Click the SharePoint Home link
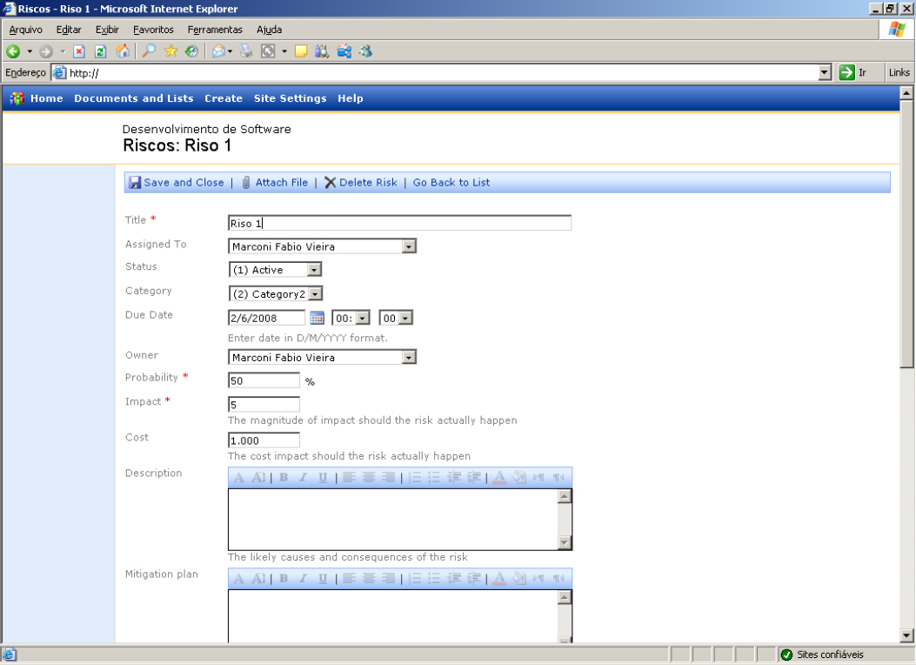 tap(47, 98)
